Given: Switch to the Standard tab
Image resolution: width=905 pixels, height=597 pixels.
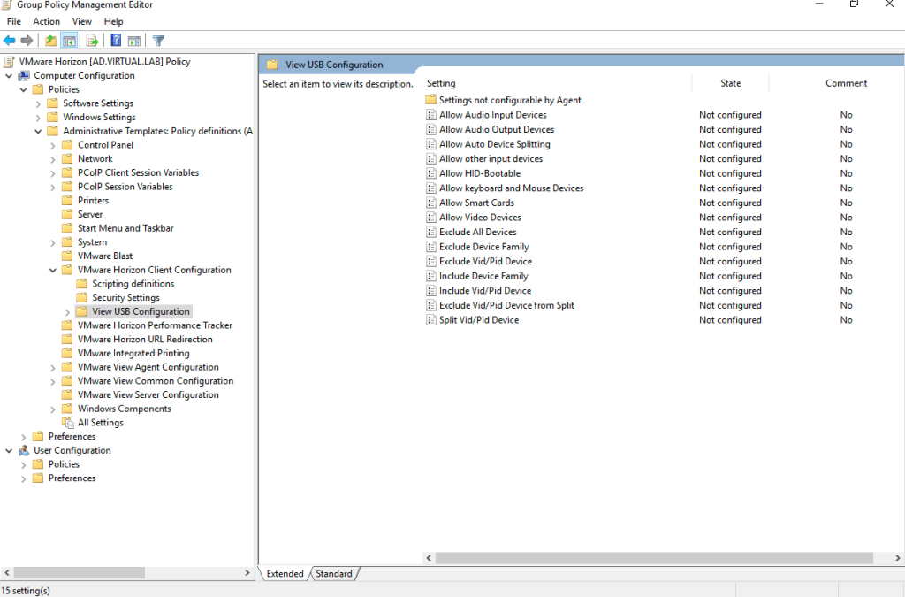Looking at the screenshot, I should 334,574.
